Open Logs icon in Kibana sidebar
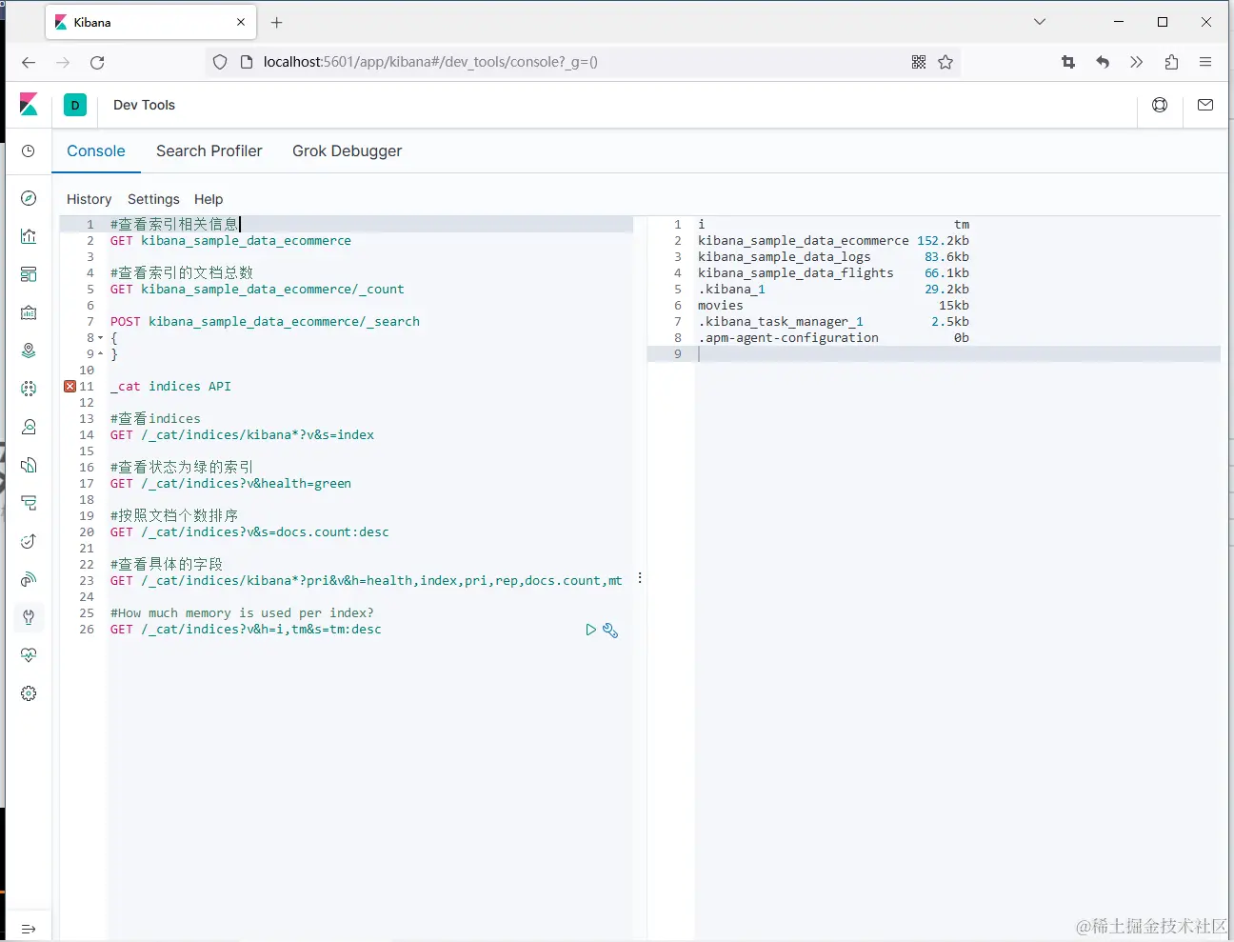This screenshot has height=942, width=1234. coord(29,465)
